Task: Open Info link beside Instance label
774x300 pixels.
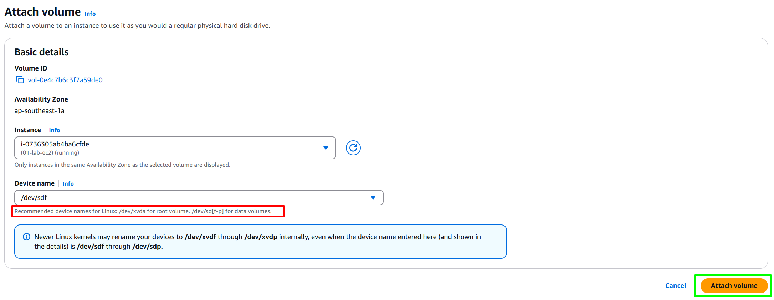Action: pyautogui.click(x=55, y=130)
